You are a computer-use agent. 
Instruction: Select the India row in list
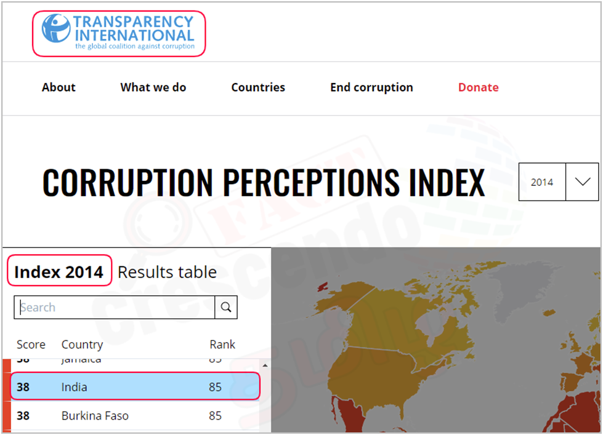(135, 386)
